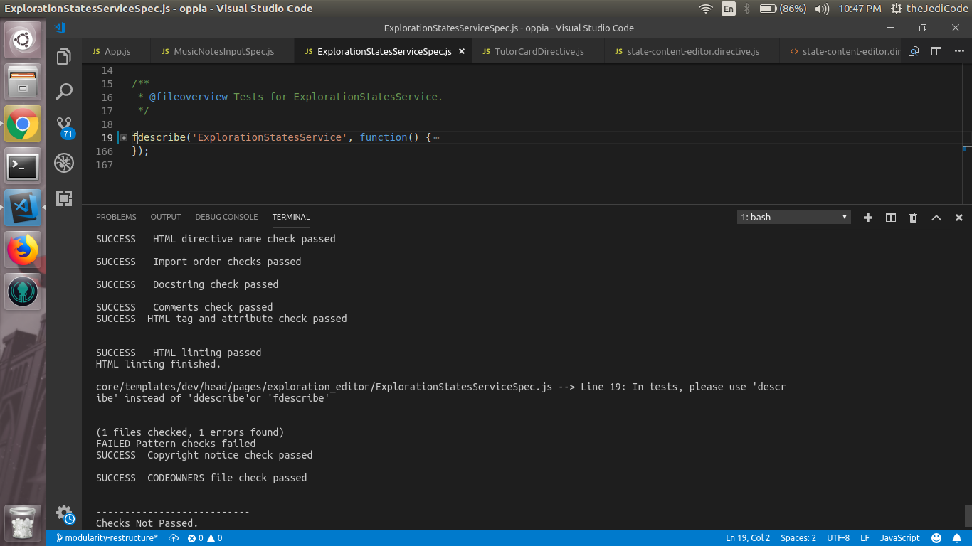
Task: Open the Debug view in activity bar
Action: pyautogui.click(x=64, y=163)
